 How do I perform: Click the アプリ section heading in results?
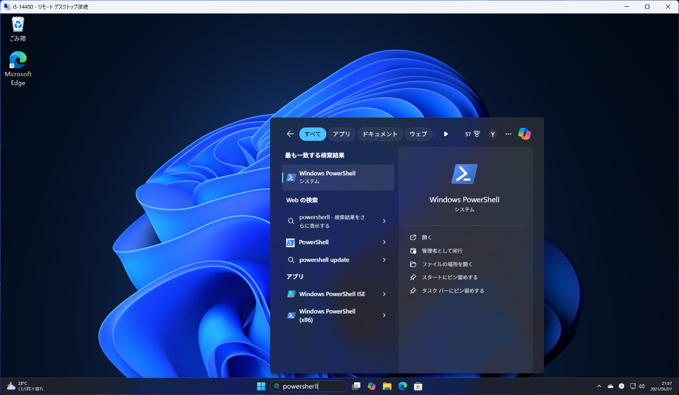click(x=295, y=277)
